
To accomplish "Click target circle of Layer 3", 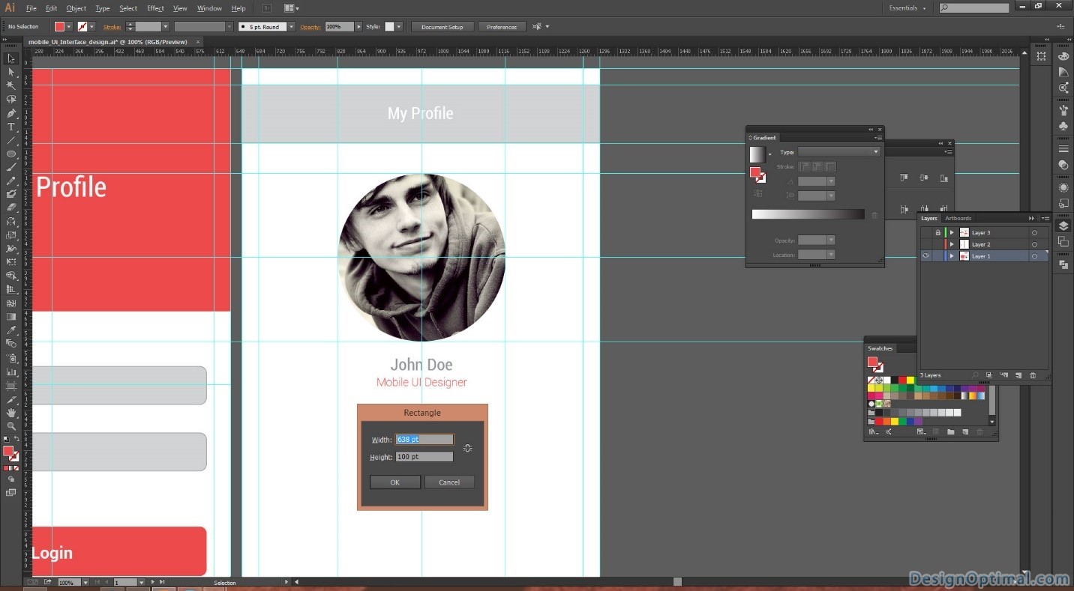I will (1034, 233).
